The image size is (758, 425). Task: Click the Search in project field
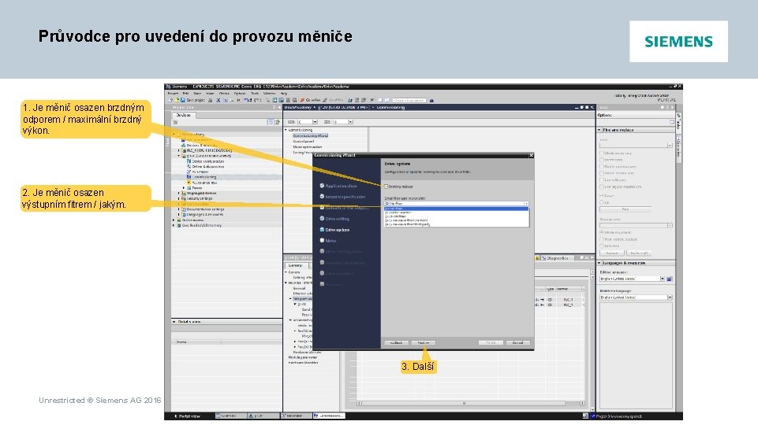point(409,100)
